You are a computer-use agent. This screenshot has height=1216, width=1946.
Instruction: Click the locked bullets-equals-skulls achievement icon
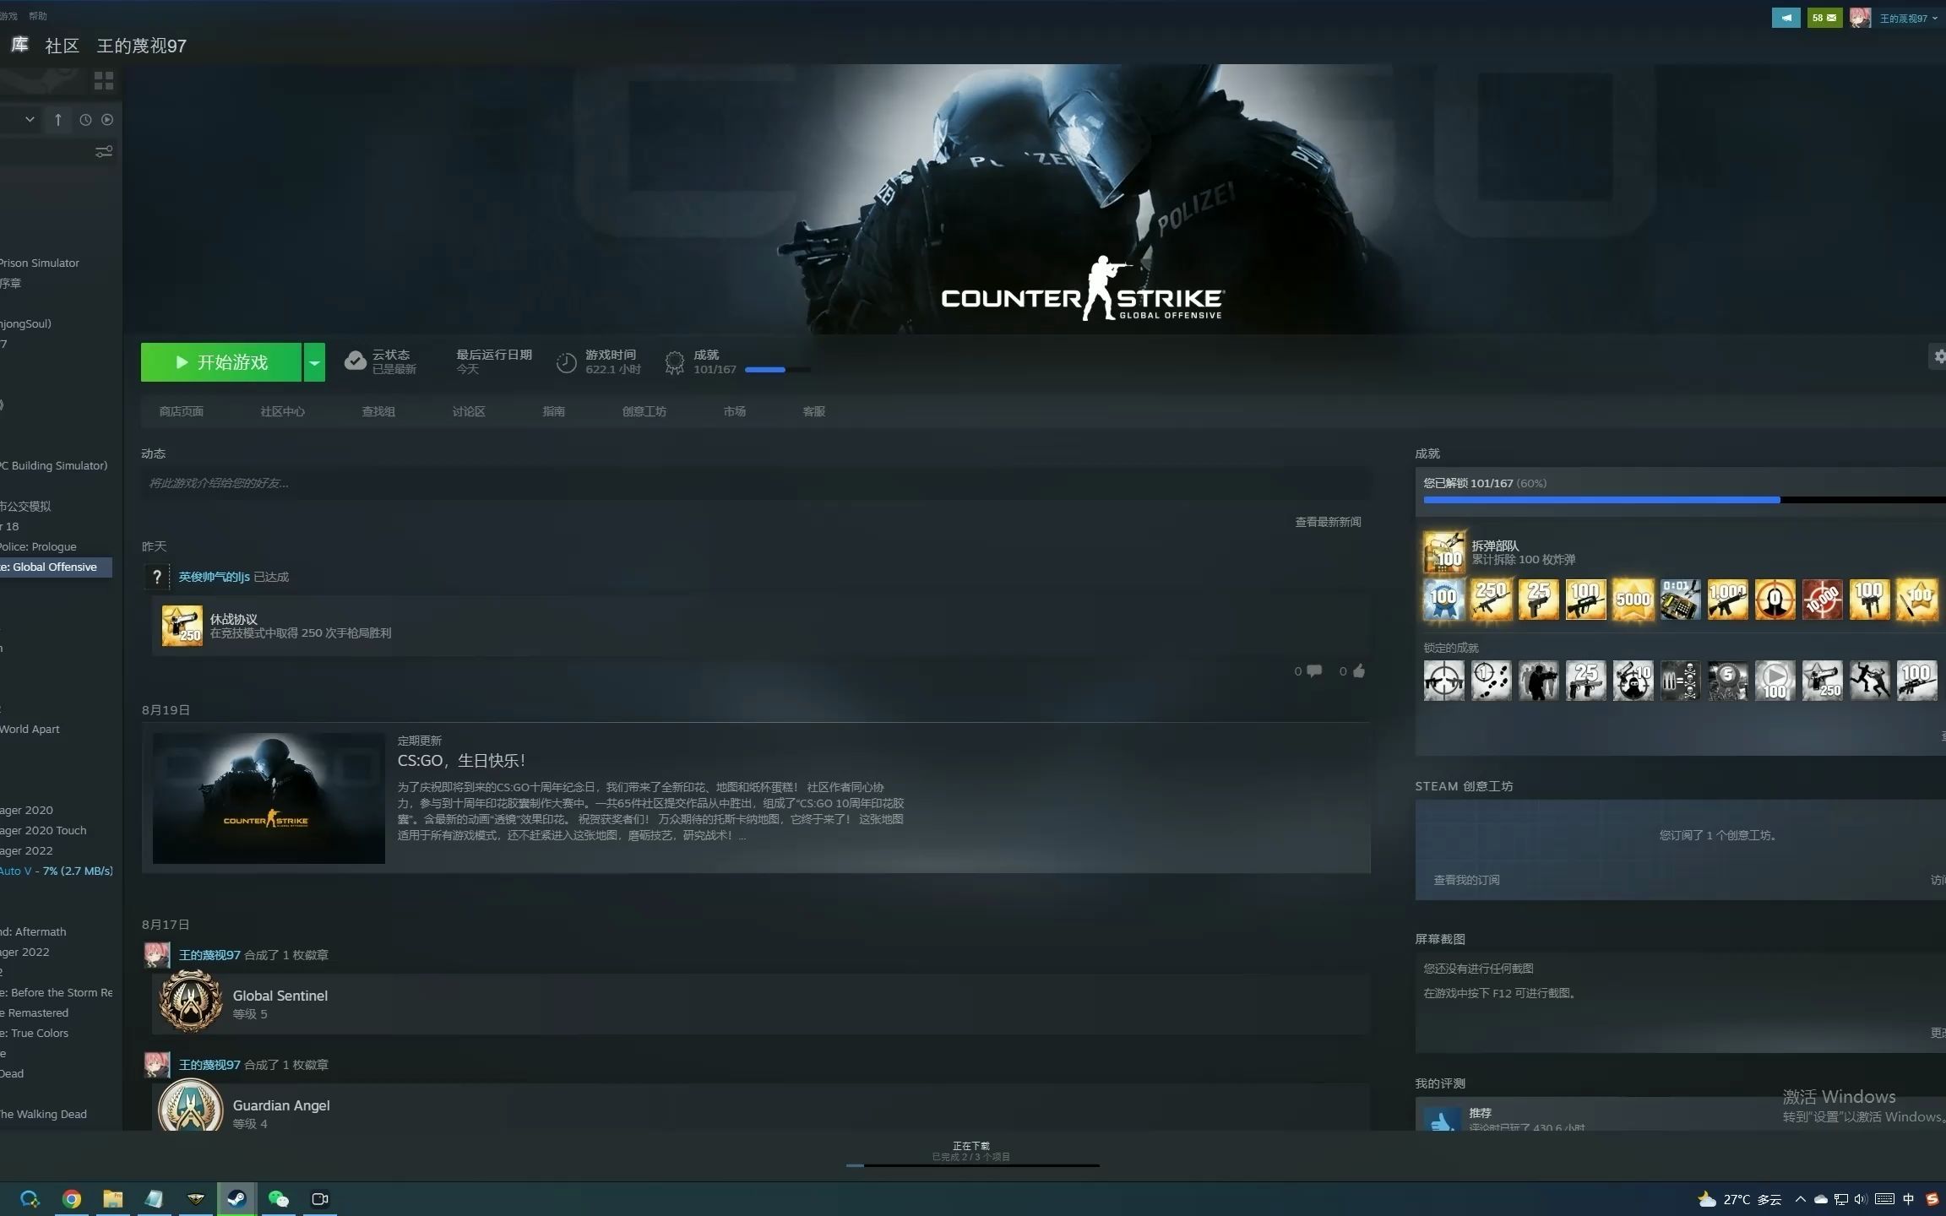(x=1681, y=681)
